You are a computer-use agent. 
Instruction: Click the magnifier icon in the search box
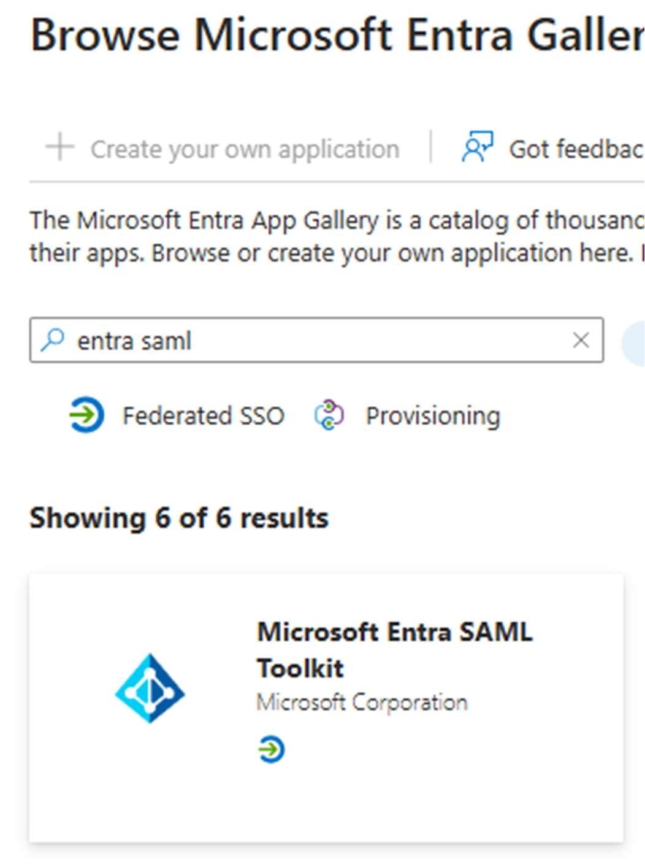53,340
